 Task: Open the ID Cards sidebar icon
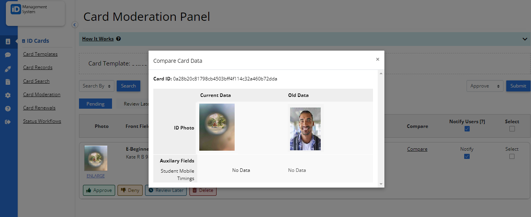[8, 41]
